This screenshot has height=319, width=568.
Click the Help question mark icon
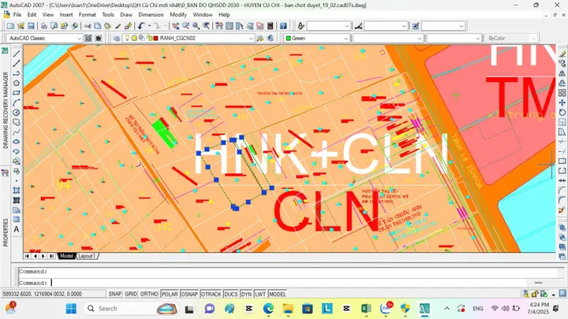(x=283, y=26)
